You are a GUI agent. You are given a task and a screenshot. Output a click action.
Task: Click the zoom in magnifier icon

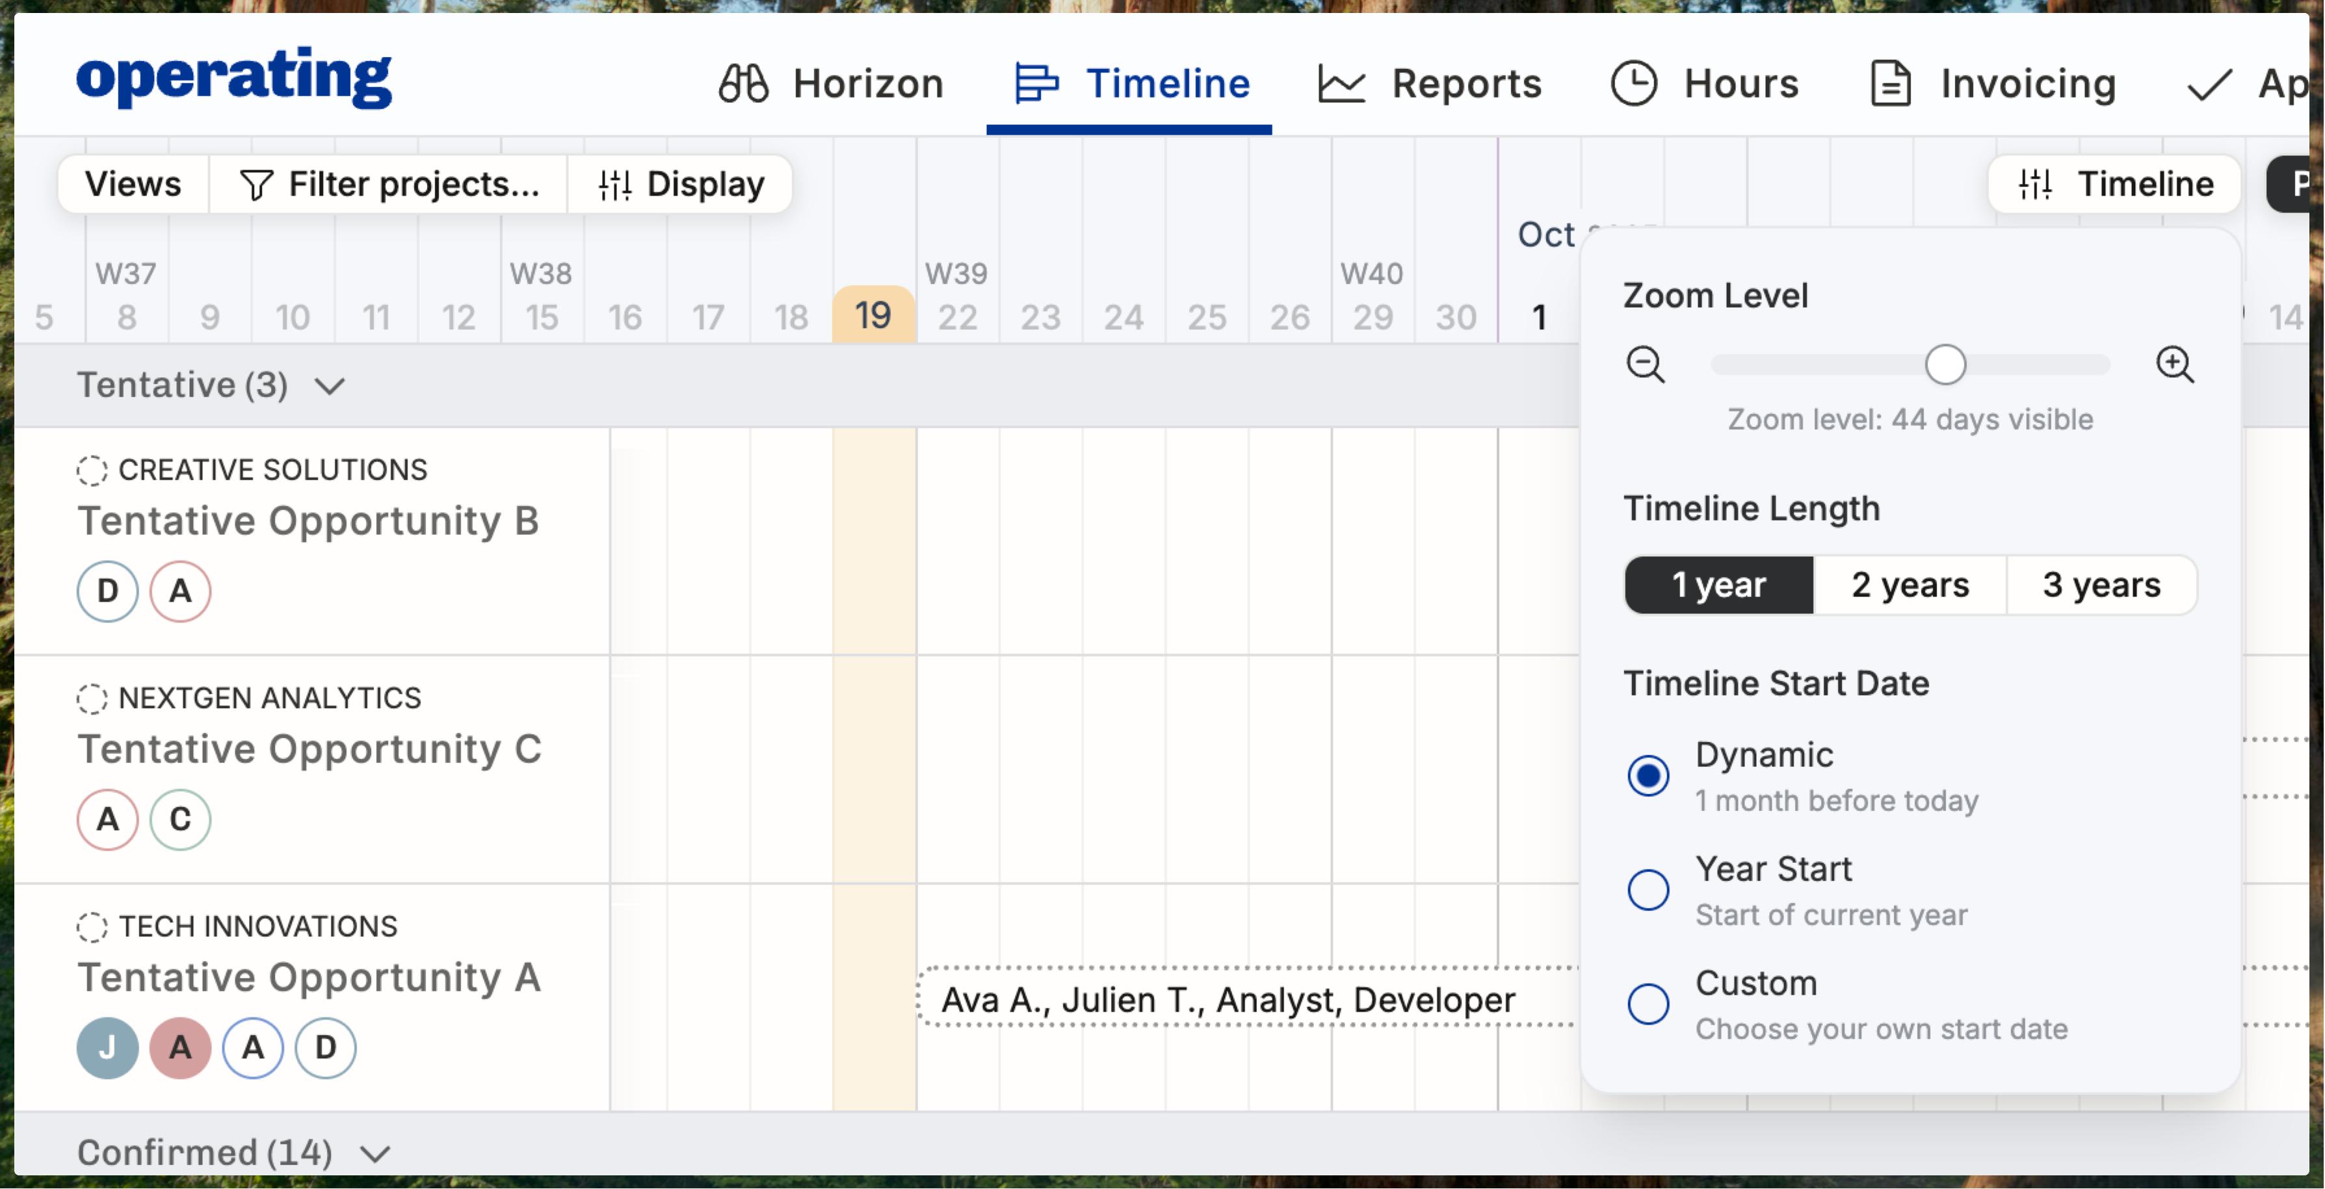2174,365
